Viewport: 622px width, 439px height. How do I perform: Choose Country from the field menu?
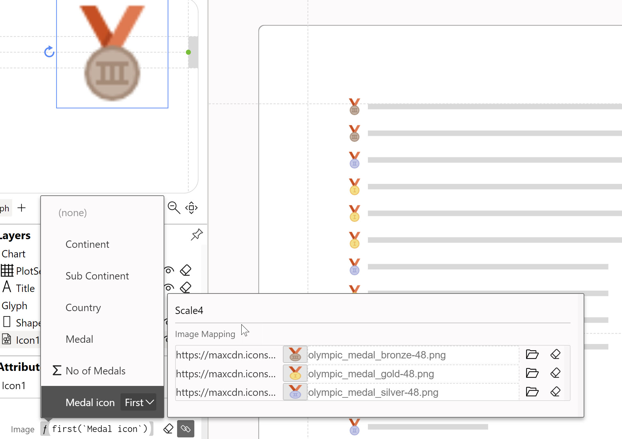(83, 308)
